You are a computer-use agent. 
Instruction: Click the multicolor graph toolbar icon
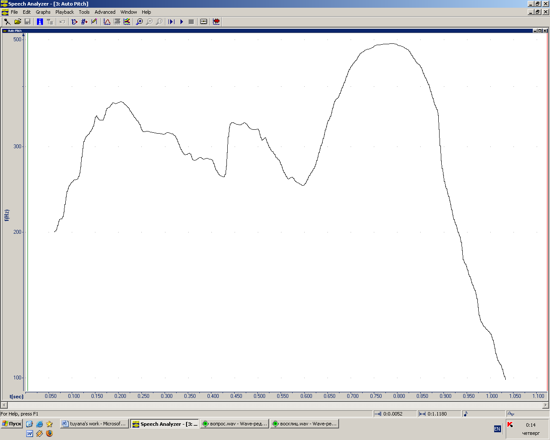[127, 21]
